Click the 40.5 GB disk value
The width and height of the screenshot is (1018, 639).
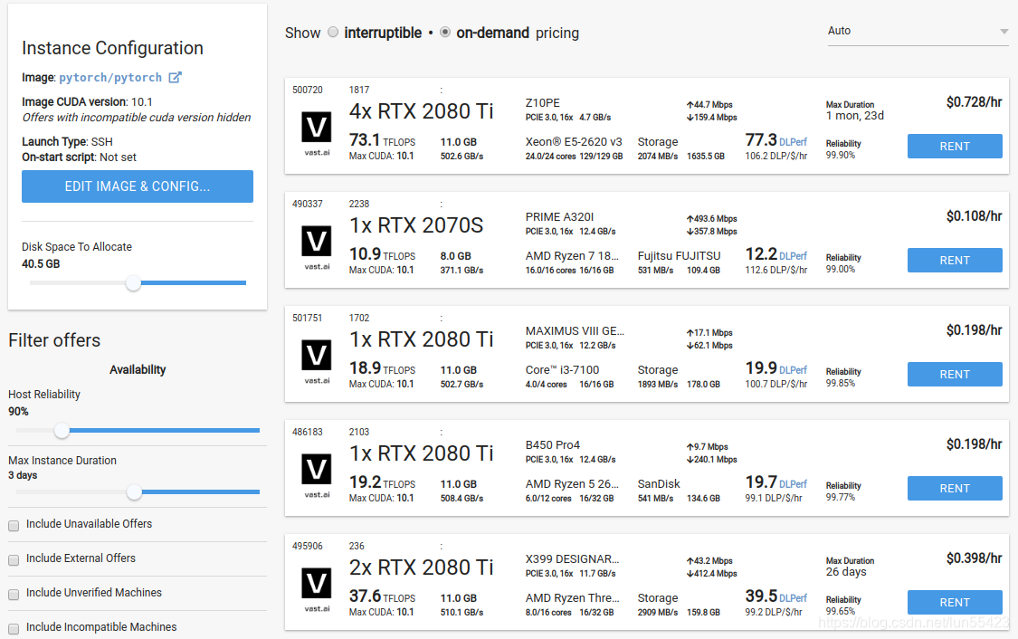40,263
